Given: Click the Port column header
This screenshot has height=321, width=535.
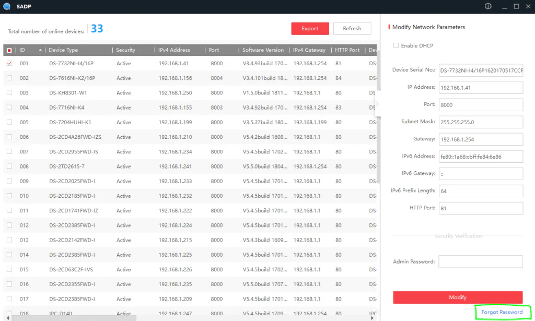Looking at the screenshot, I should tap(214, 50).
